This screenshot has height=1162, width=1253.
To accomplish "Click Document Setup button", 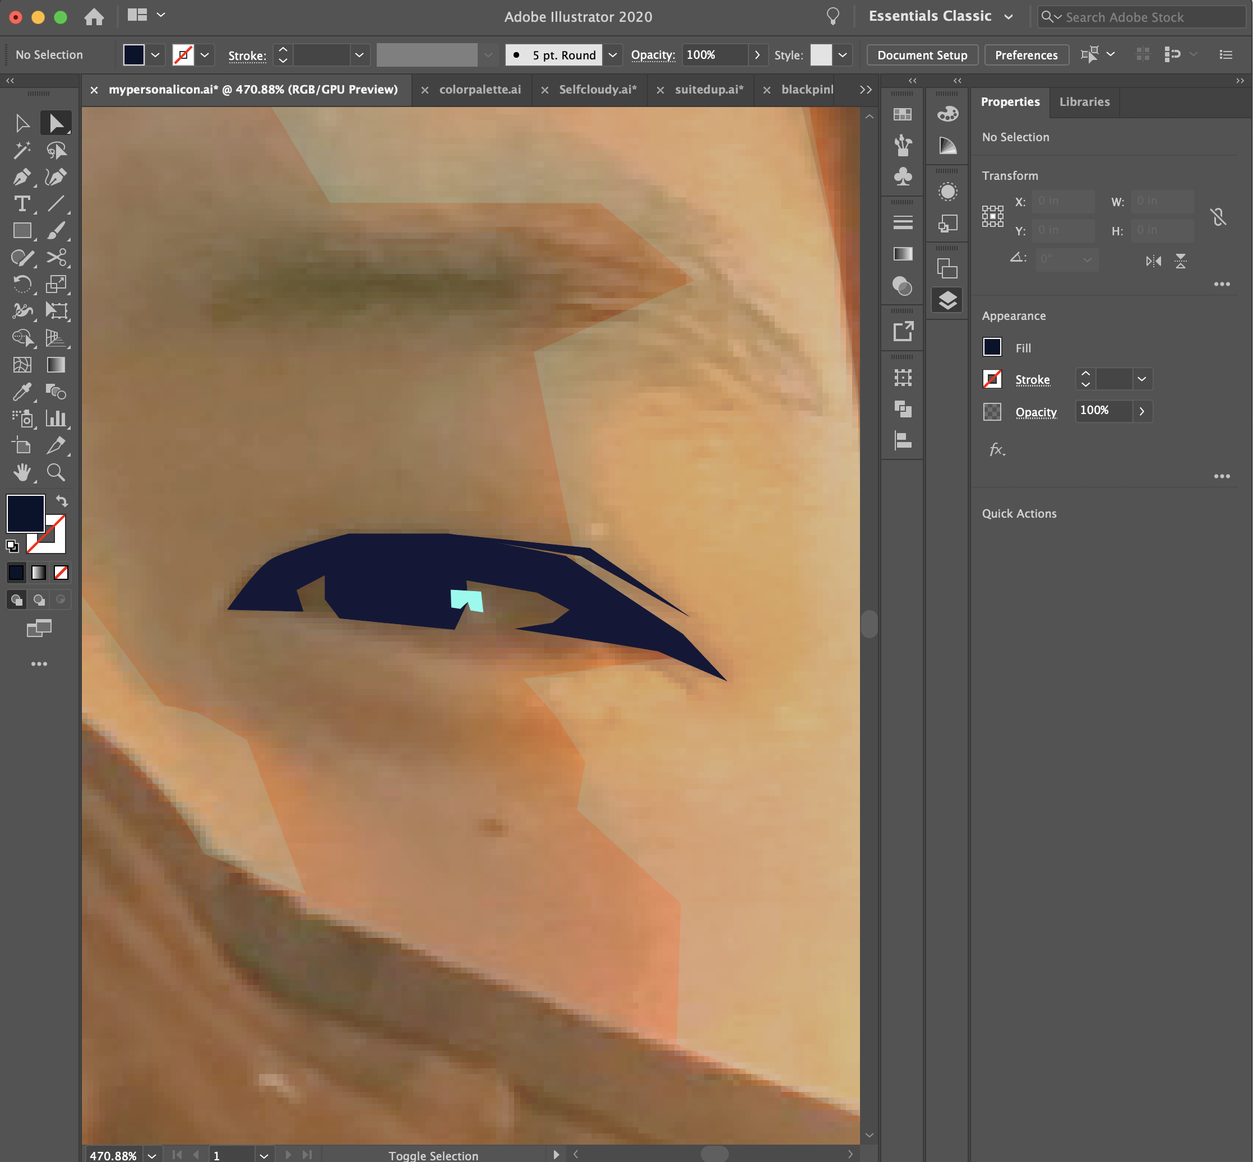I will click(x=922, y=55).
